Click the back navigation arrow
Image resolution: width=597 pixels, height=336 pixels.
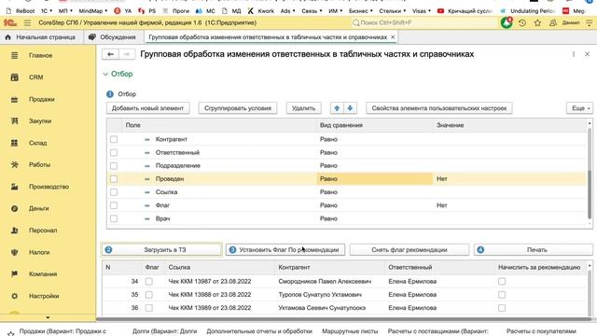tap(110, 54)
